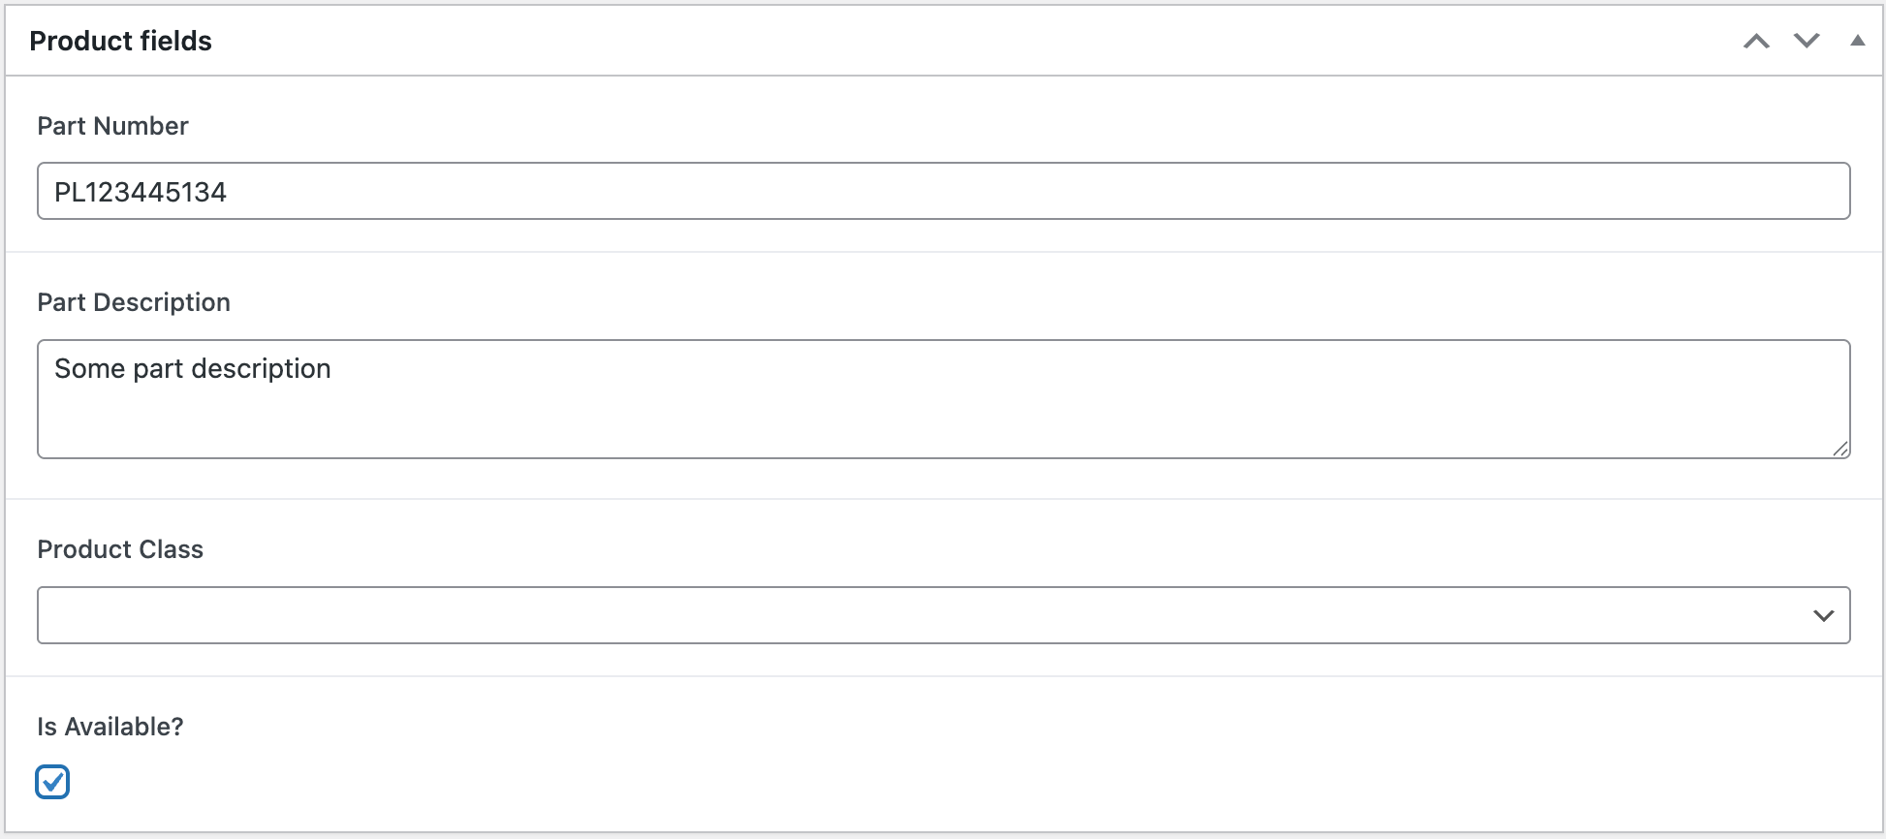The width and height of the screenshot is (1886, 839).
Task: Select the Part Number label
Action: (x=112, y=126)
